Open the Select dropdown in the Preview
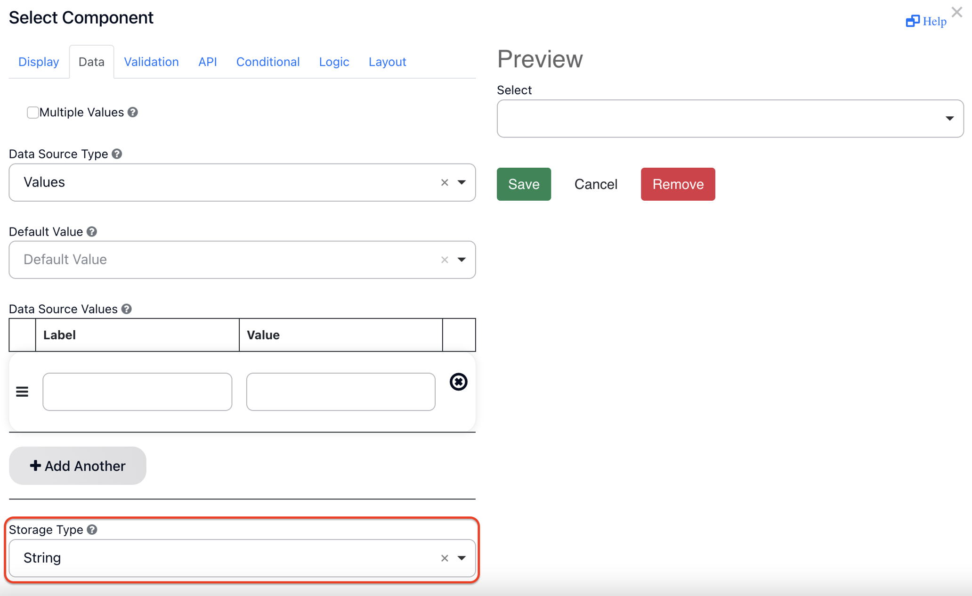 [x=949, y=119]
